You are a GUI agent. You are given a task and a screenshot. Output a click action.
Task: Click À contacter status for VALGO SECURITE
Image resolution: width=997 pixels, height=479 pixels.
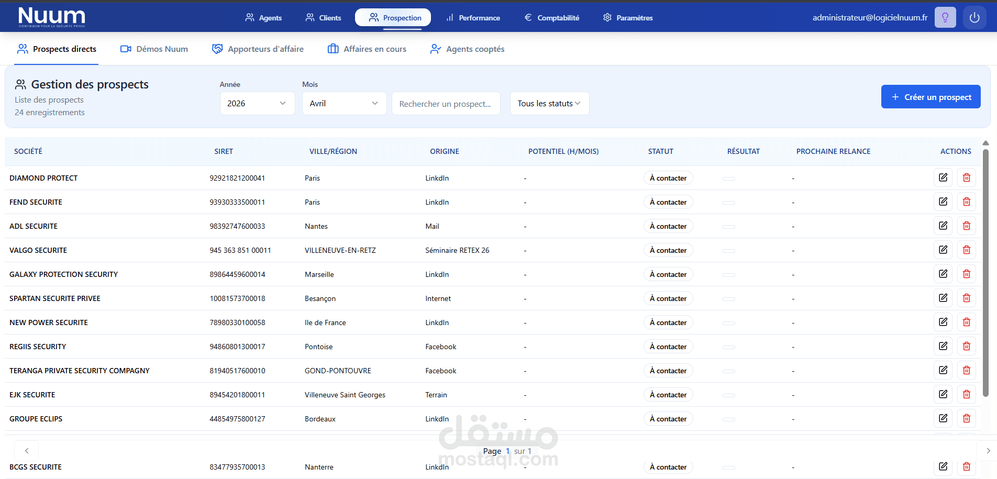[x=668, y=250]
